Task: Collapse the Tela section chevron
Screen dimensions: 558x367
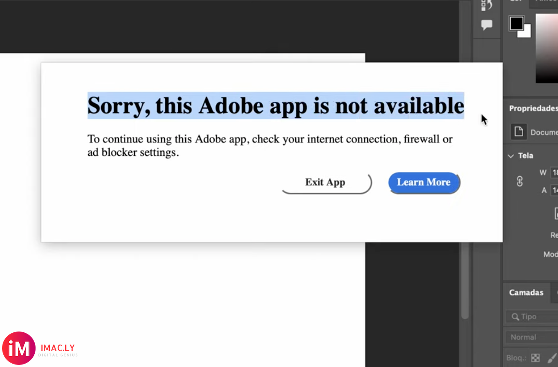Action: tap(511, 156)
